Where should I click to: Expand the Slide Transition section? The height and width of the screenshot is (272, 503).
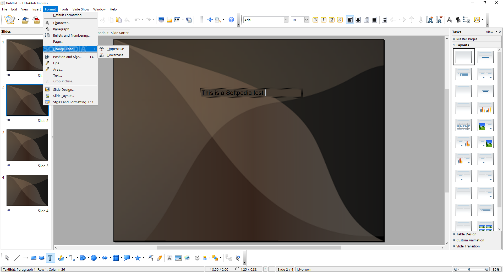click(x=476, y=246)
